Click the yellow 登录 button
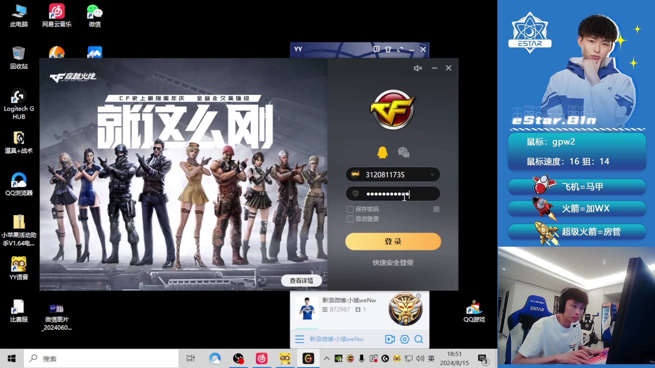The height and width of the screenshot is (368, 655). click(x=393, y=242)
